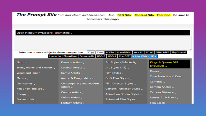Expand the Comic Artists list
Screen dimensions: 206x116
[72, 73]
